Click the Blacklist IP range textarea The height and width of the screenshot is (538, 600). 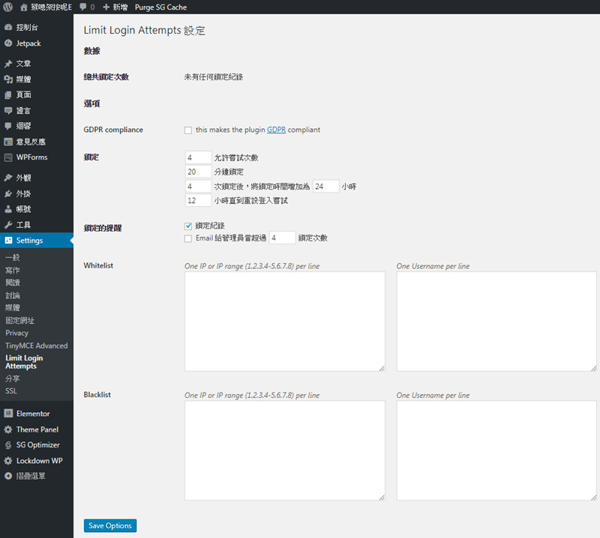pos(285,450)
